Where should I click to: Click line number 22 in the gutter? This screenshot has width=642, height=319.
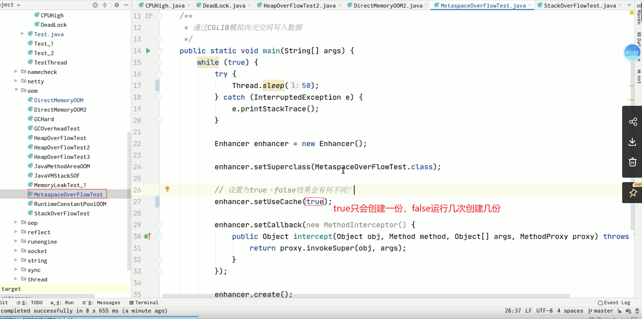coord(137,144)
